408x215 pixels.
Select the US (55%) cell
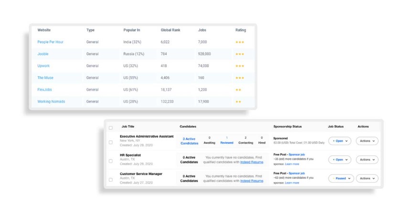[130, 78]
